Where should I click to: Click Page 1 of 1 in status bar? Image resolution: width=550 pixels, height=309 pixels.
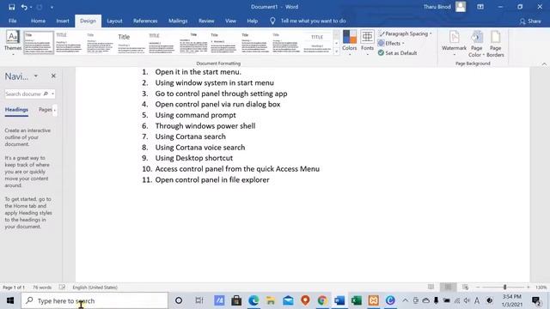pyautogui.click(x=14, y=288)
